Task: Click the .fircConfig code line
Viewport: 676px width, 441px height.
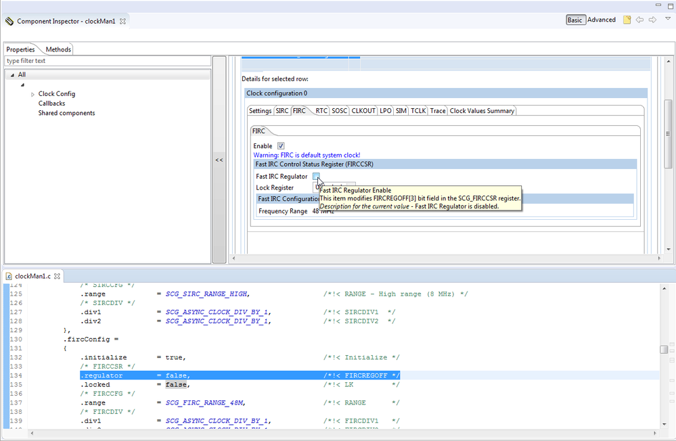Action: coord(91,340)
